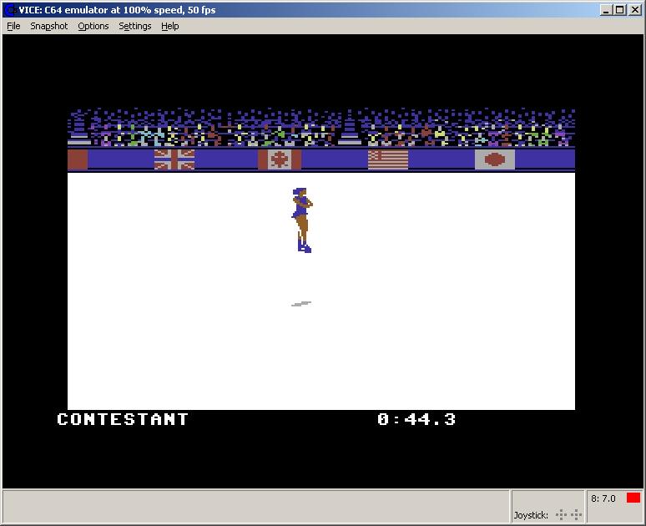Click the British Union Jack flag
The height and width of the screenshot is (526, 646).
pyautogui.click(x=174, y=159)
